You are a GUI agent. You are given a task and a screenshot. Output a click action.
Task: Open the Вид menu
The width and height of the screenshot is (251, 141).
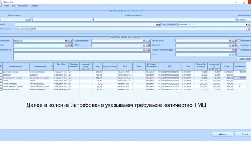point(13,6)
